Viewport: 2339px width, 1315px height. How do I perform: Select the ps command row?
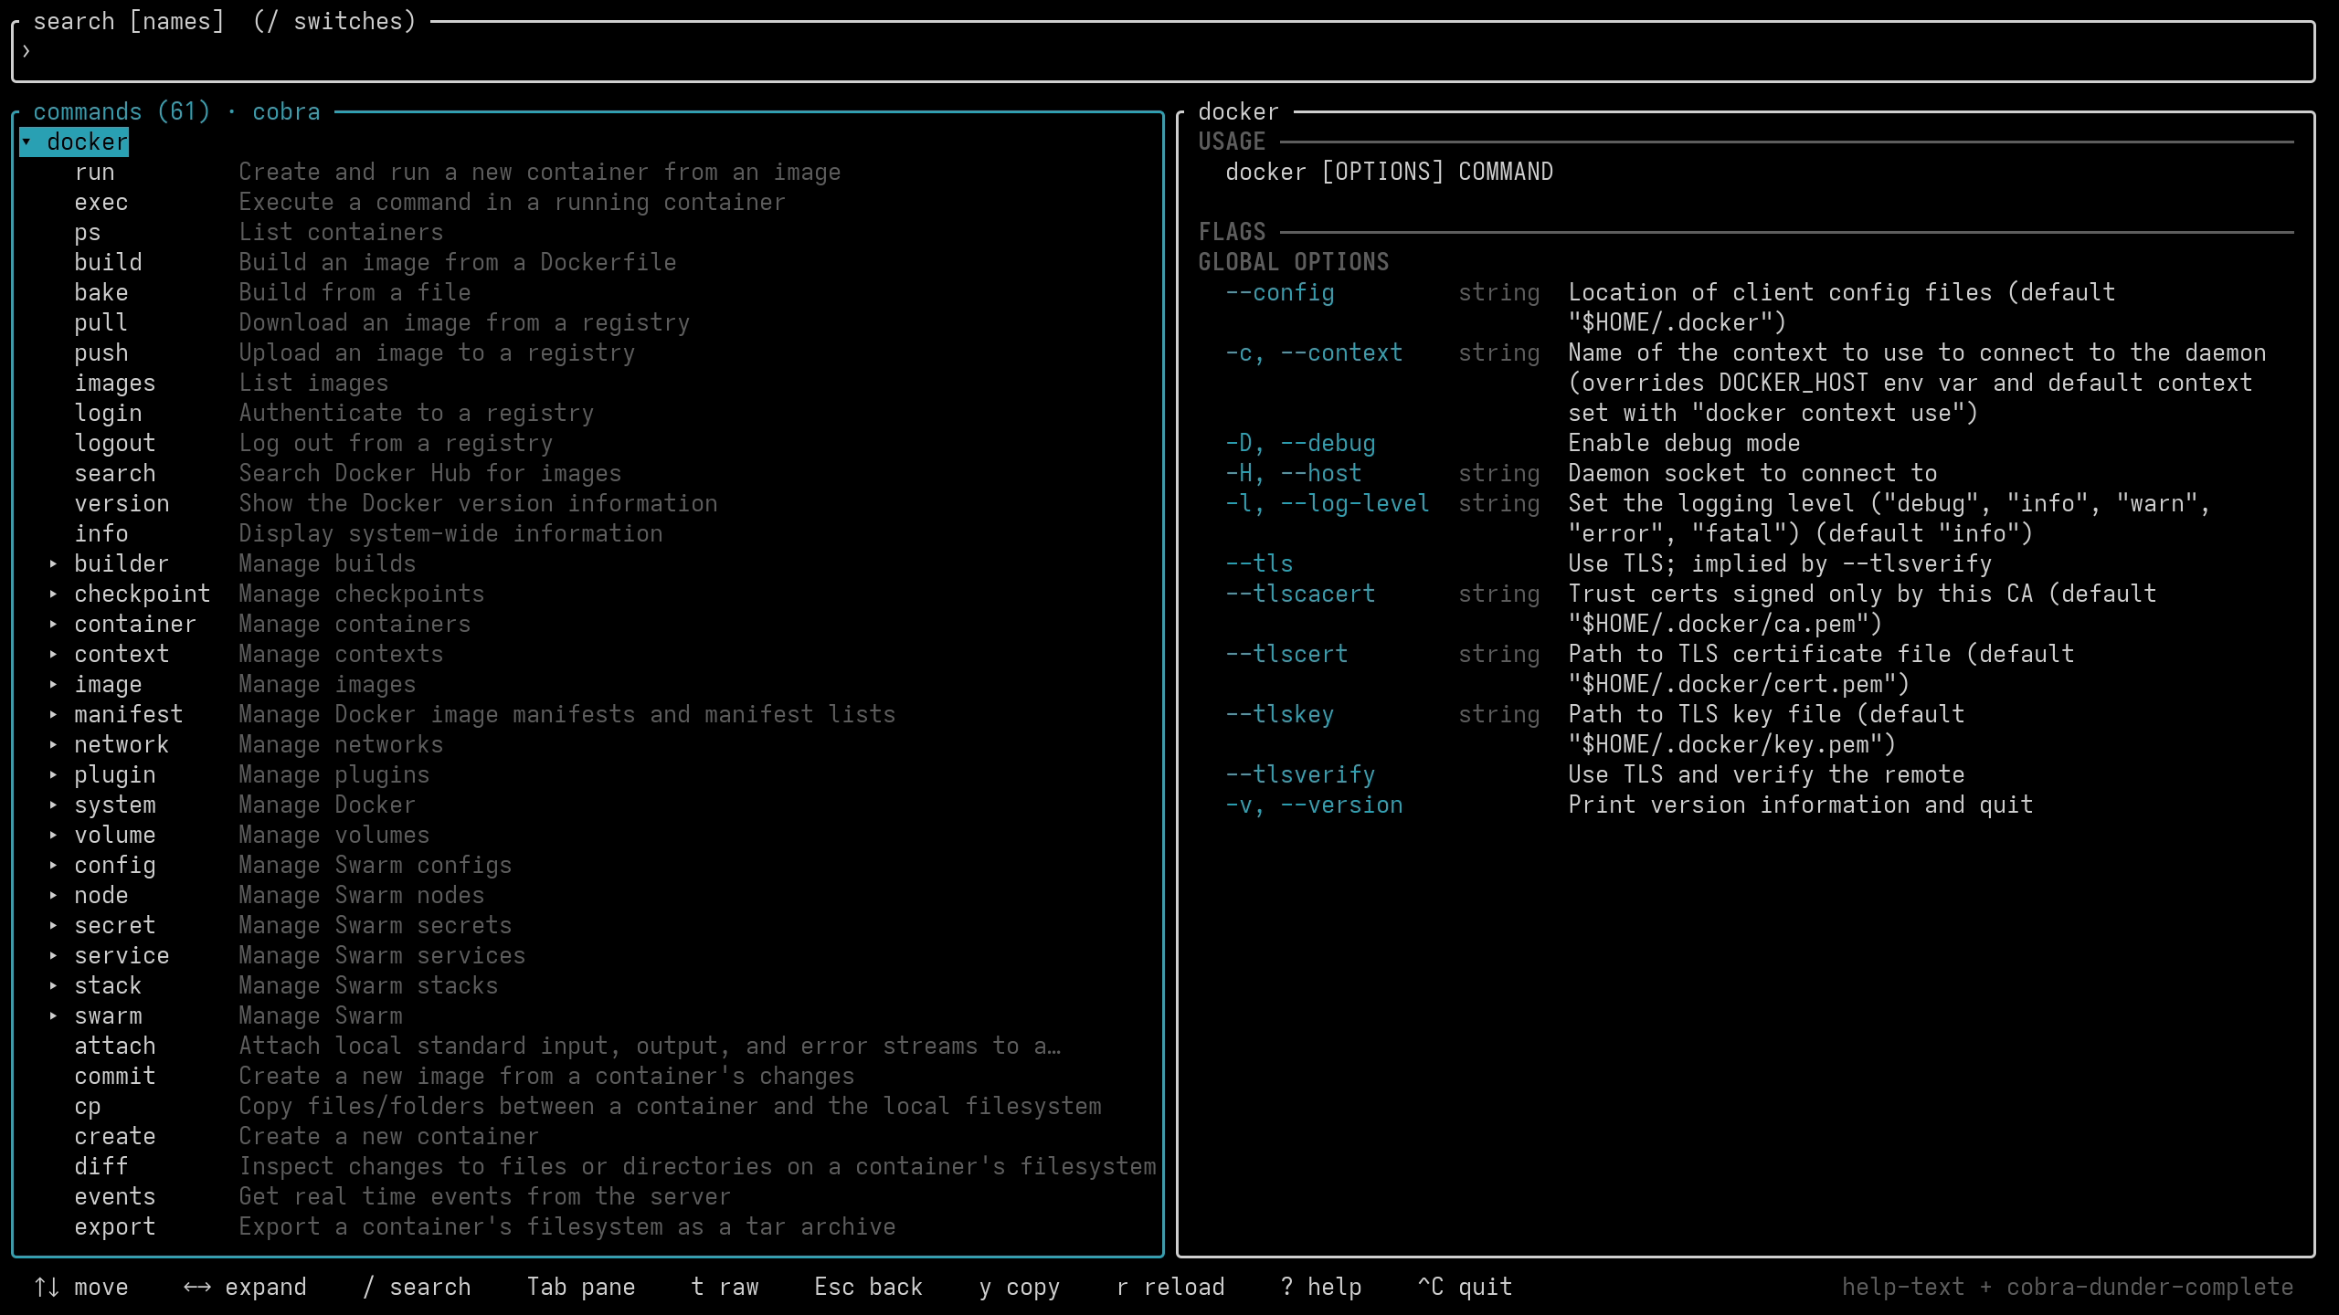[589, 233]
